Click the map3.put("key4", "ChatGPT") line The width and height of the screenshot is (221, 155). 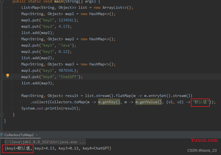pyautogui.click(x=52, y=77)
